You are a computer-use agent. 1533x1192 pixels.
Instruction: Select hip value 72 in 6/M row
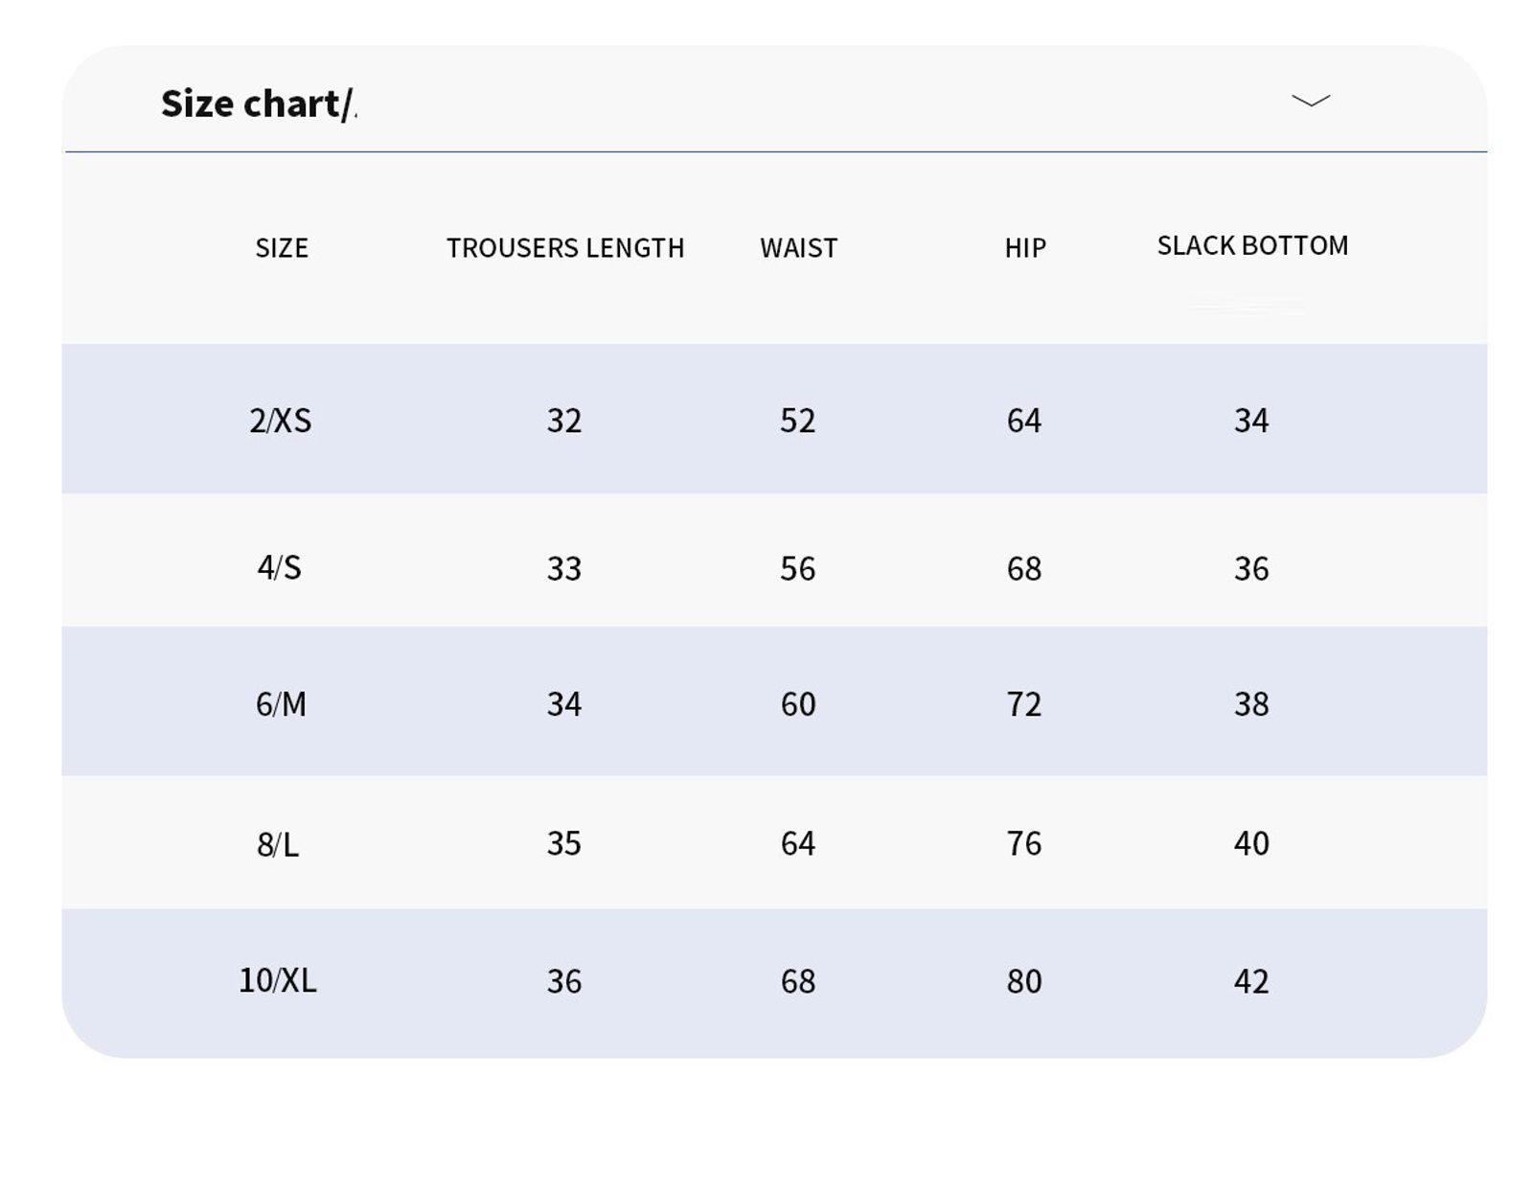[x=1023, y=704]
